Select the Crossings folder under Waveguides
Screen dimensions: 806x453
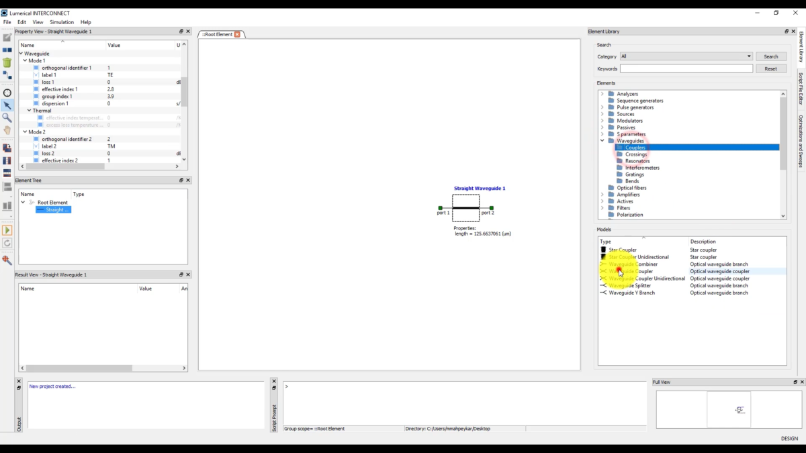pos(636,154)
